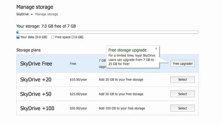Click the Manage storage breadcrumb text
The height and width of the screenshot is (124, 222).
click(x=47, y=14)
